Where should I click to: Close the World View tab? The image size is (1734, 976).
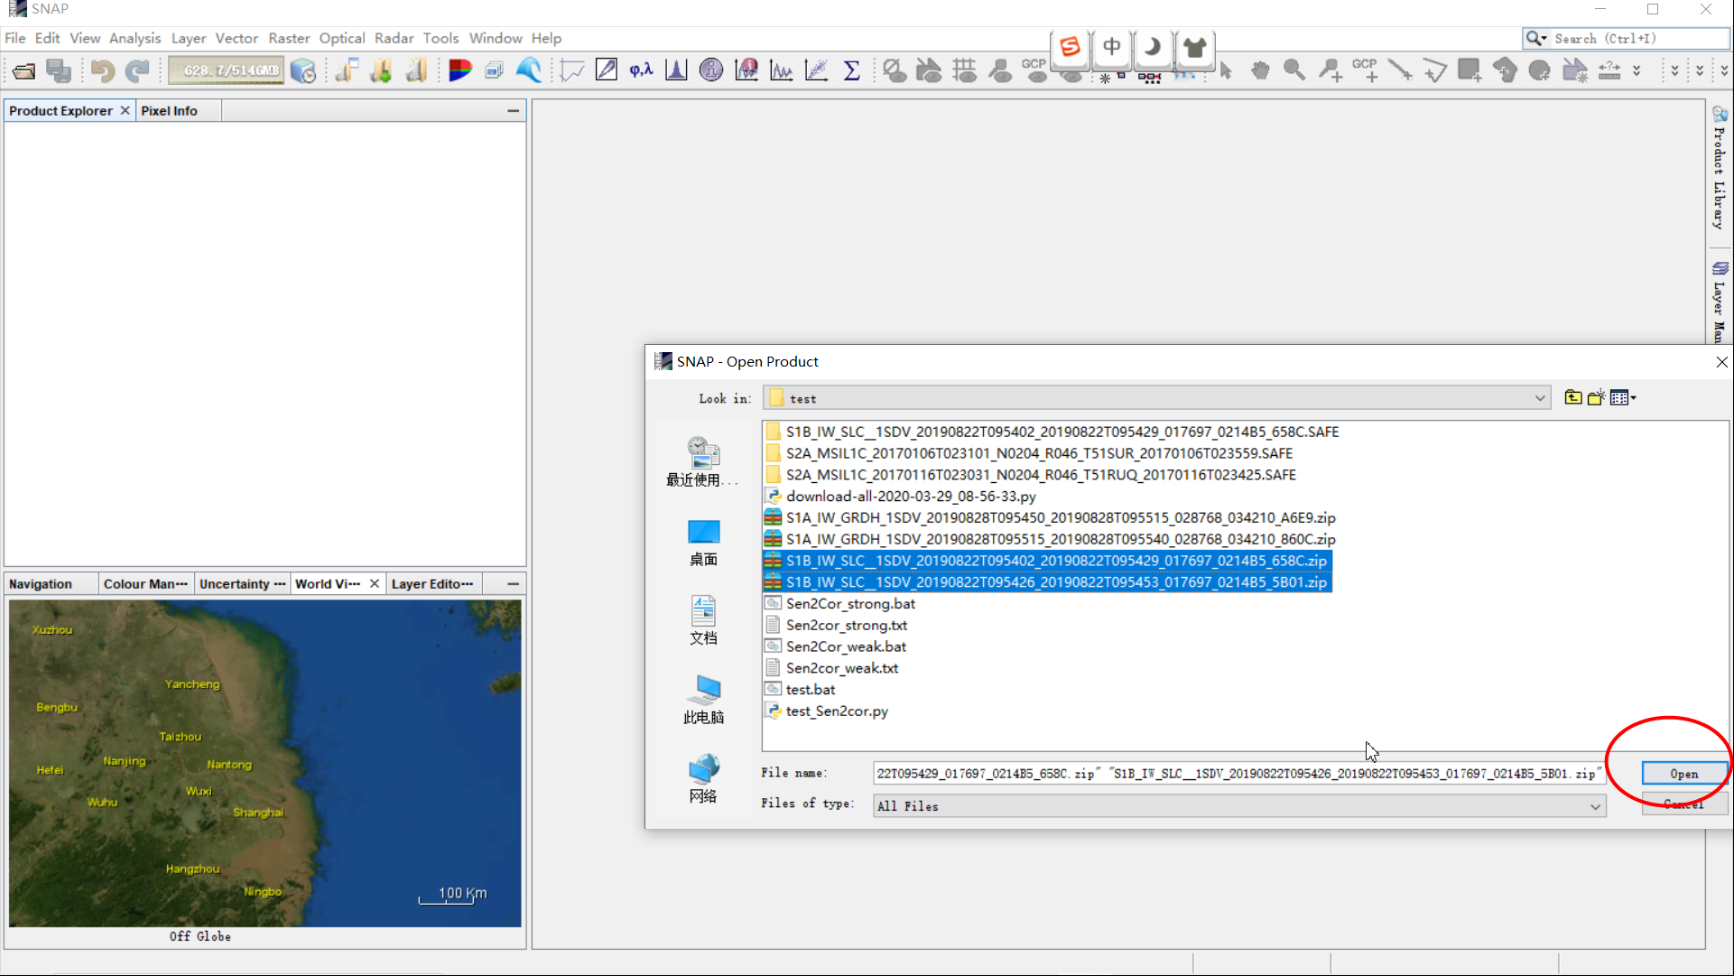pos(375,584)
